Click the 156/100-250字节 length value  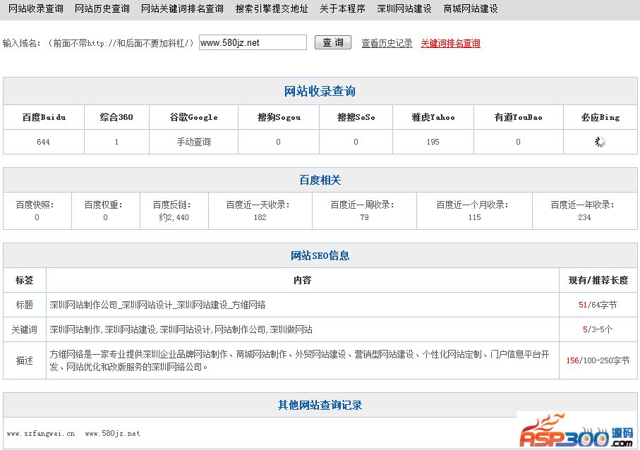click(598, 360)
